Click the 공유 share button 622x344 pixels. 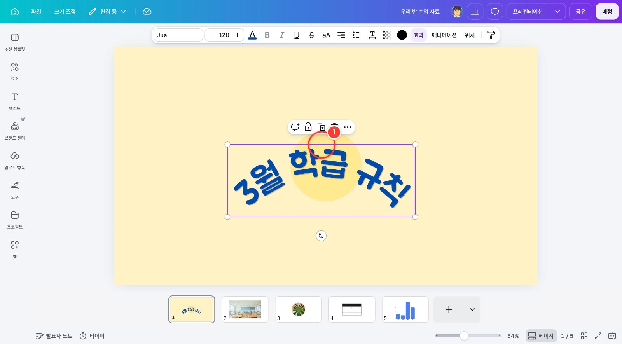581,12
